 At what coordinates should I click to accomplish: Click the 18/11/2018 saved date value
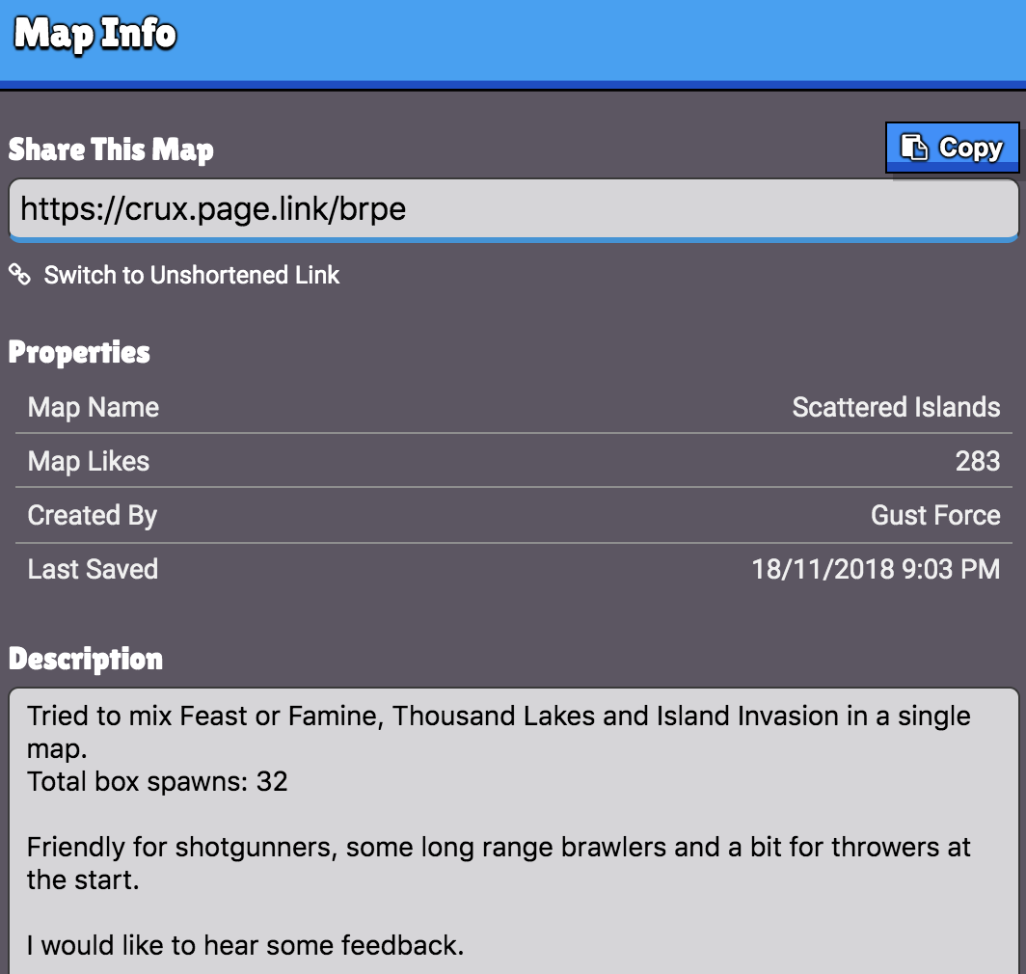click(876, 570)
